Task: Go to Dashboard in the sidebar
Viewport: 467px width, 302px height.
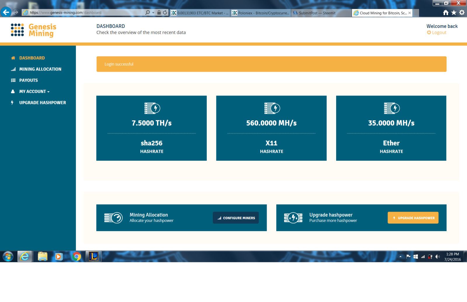Action: (32, 58)
